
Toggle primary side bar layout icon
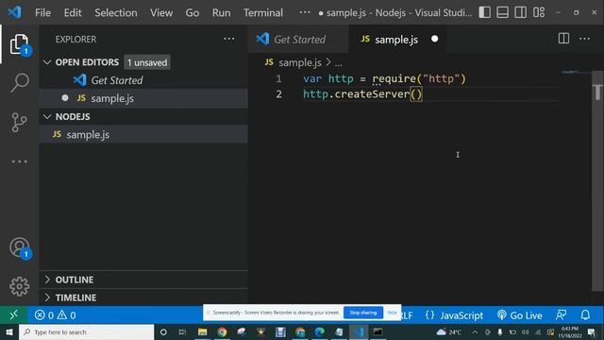pyautogui.click(x=484, y=12)
